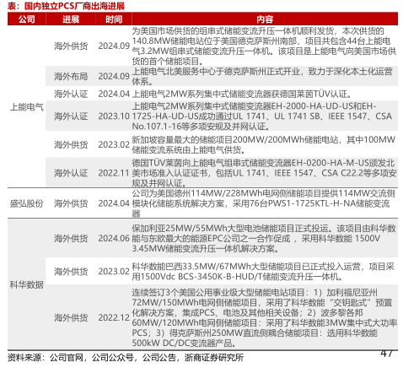Click the 2024.04 date beside 盛弘股份
This screenshot has width=403, height=373.
pos(114,203)
